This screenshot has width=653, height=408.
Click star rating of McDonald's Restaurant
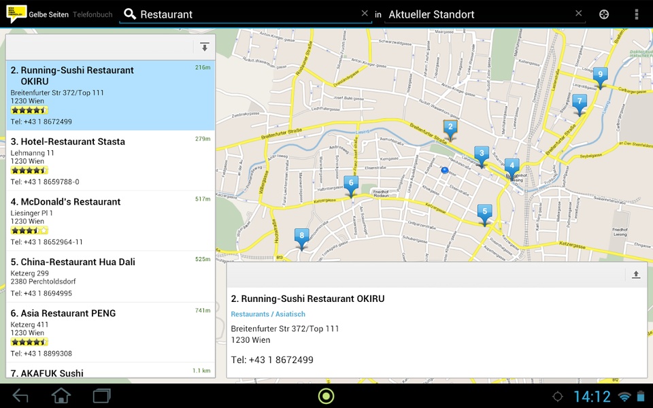click(x=29, y=231)
